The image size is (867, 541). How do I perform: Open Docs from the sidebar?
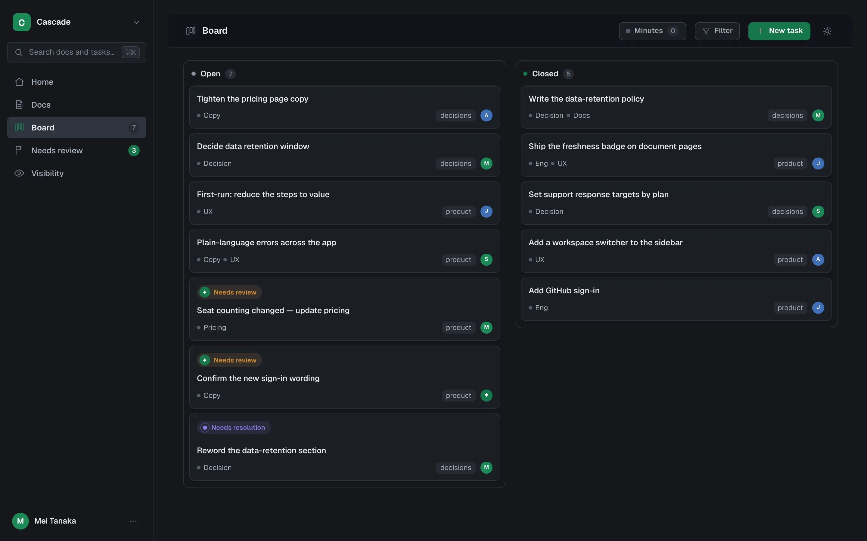click(x=77, y=105)
